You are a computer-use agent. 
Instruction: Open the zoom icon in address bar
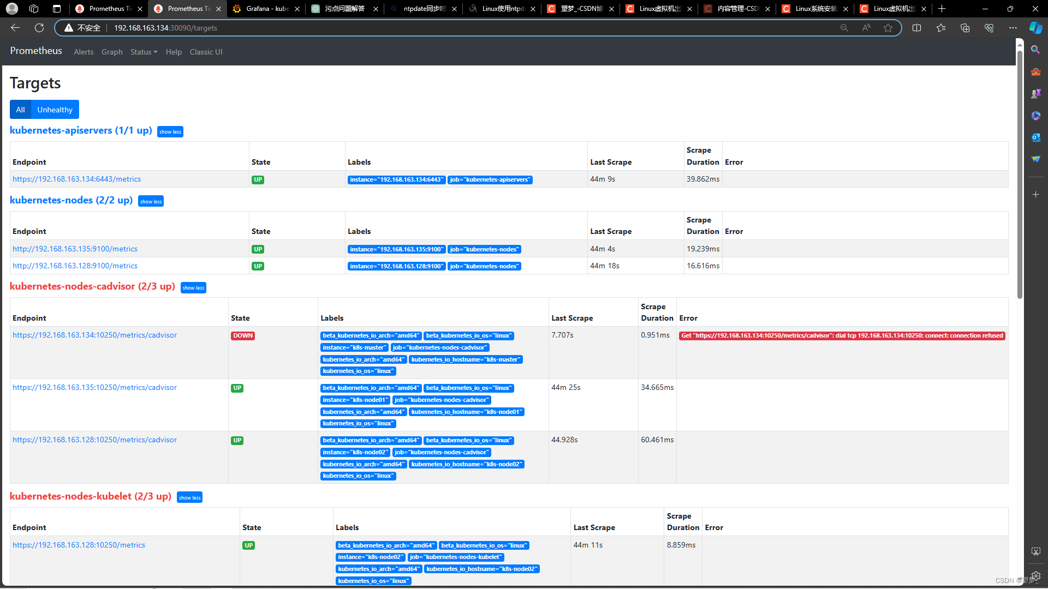pos(844,28)
